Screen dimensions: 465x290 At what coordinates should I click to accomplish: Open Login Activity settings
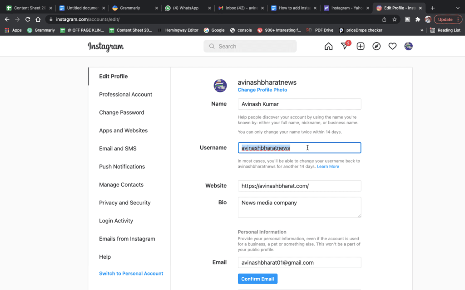(x=116, y=221)
